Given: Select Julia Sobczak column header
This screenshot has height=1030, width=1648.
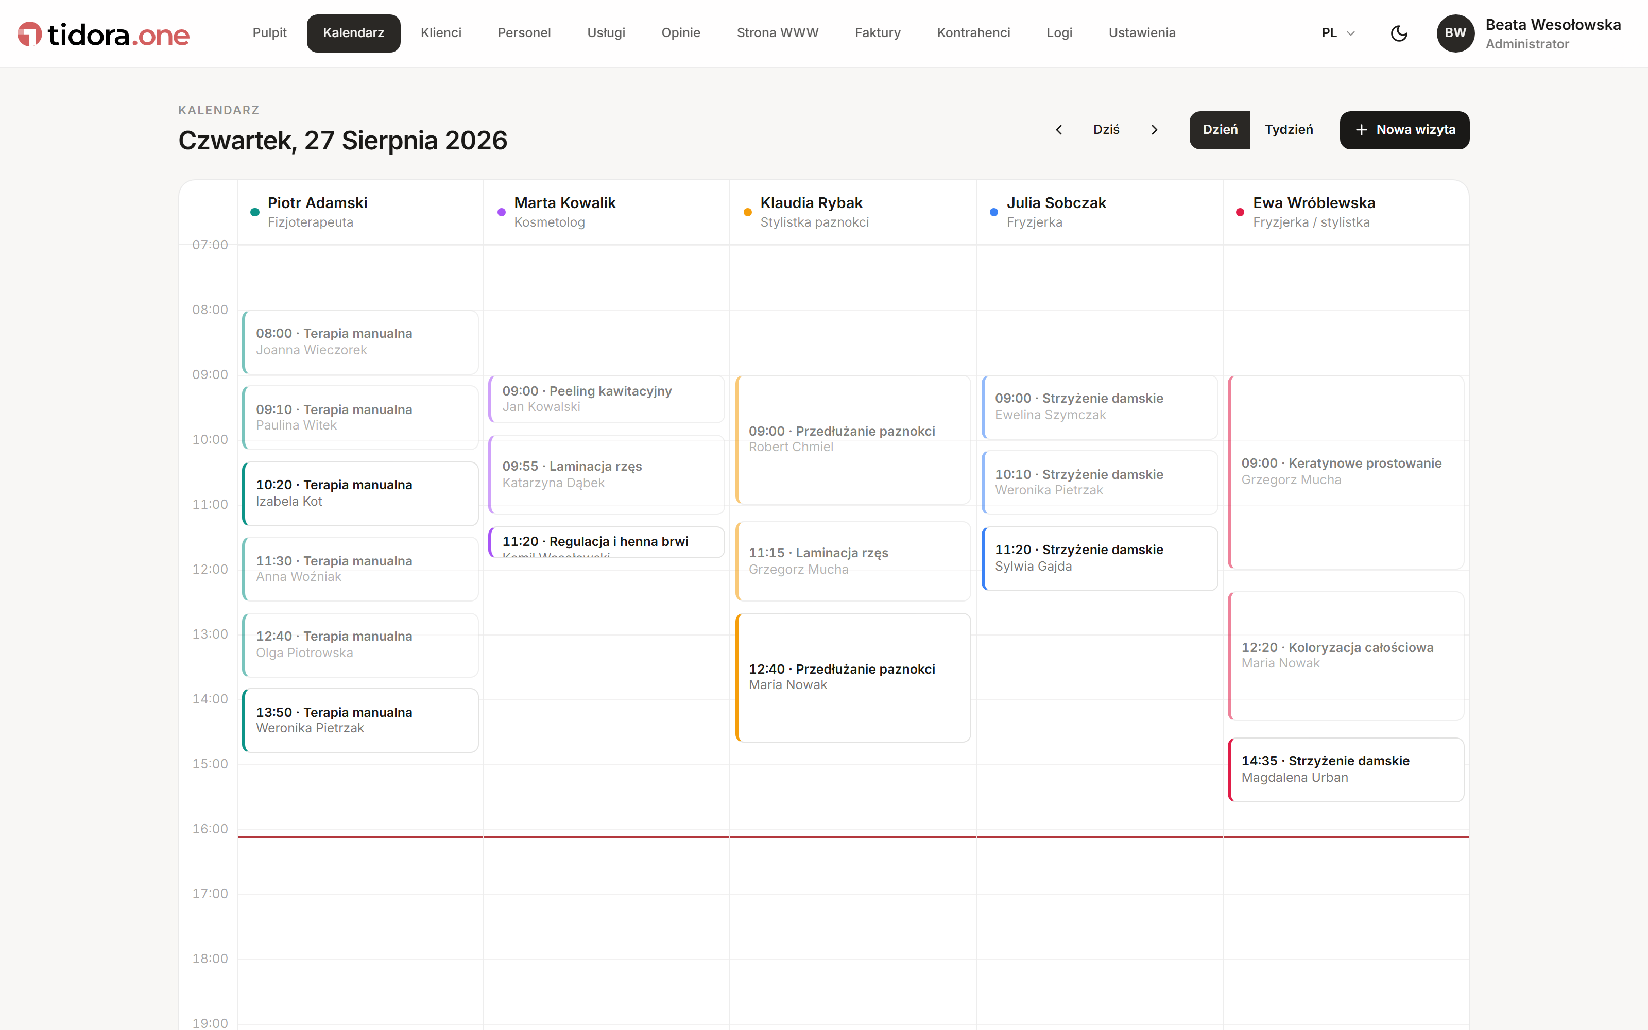Looking at the screenshot, I should (1100, 212).
